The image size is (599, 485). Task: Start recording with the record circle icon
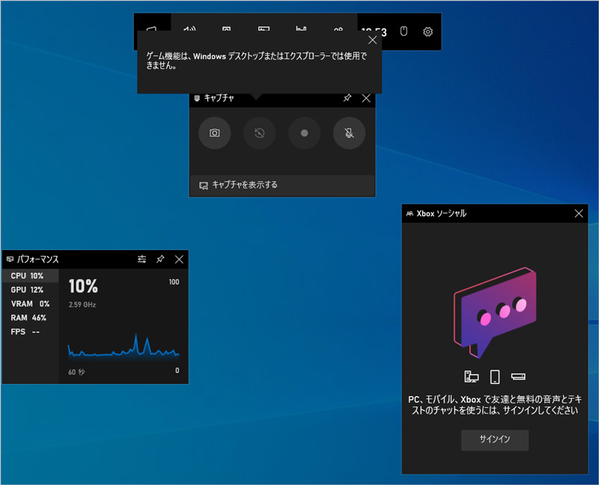[x=304, y=133]
